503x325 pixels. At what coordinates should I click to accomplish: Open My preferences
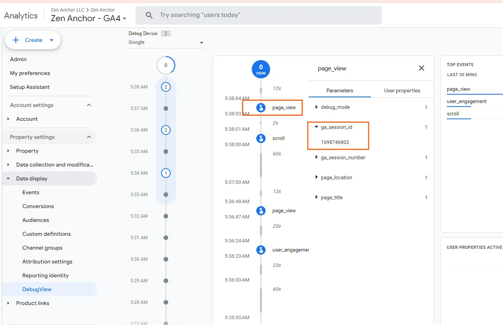(30, 73)
